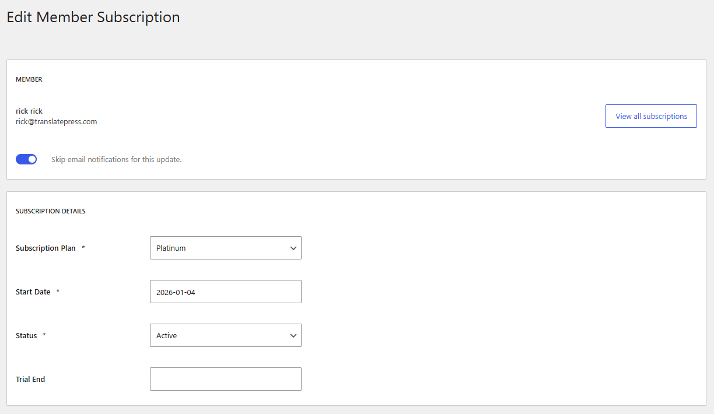Click into the empty Trial End field
This screenshot has width=714, height=414.
point(225,379)
